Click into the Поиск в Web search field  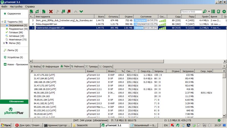191,12
